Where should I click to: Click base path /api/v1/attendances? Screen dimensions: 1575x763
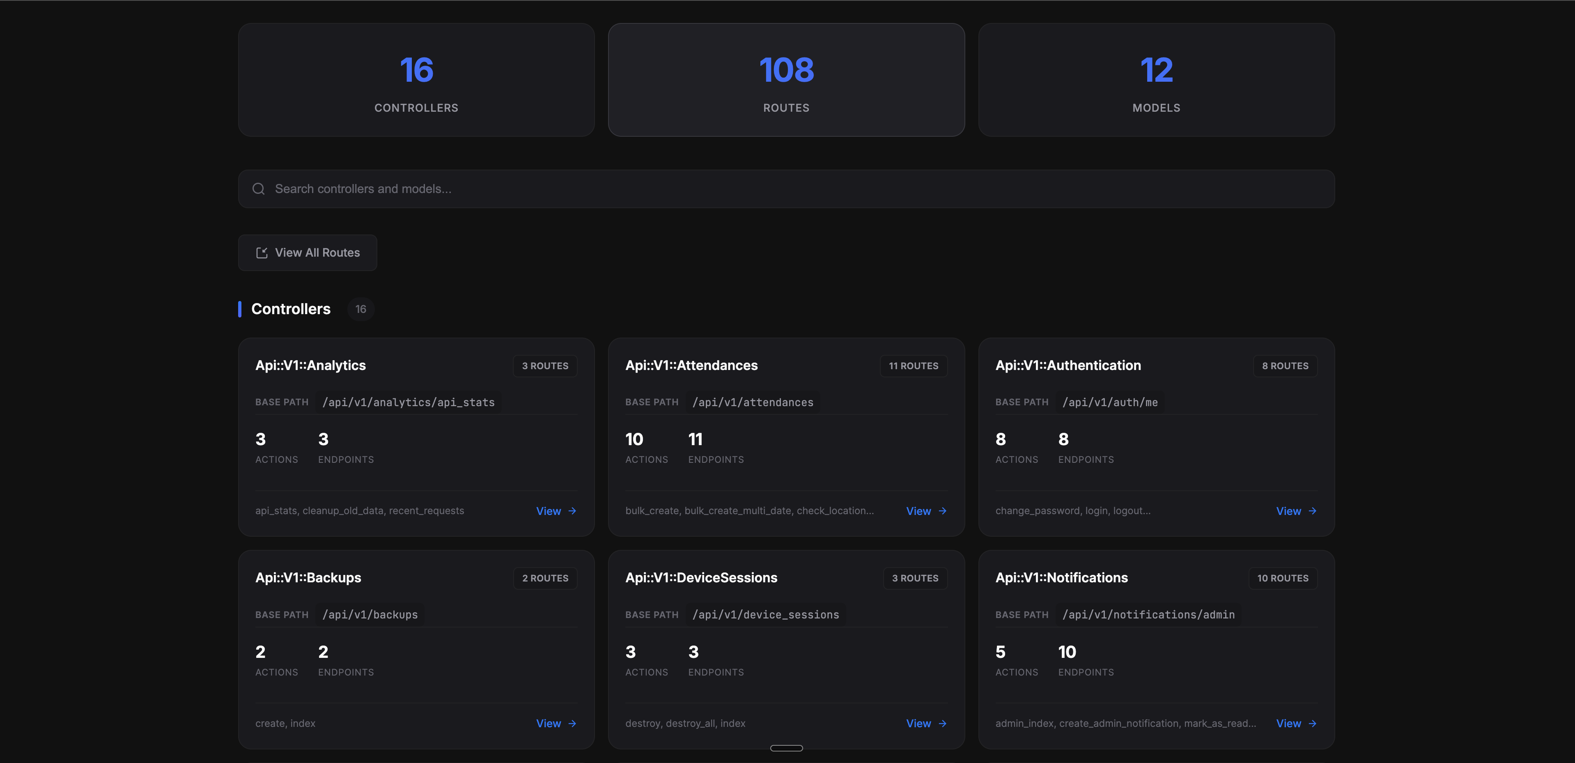[x=753, y=402]
